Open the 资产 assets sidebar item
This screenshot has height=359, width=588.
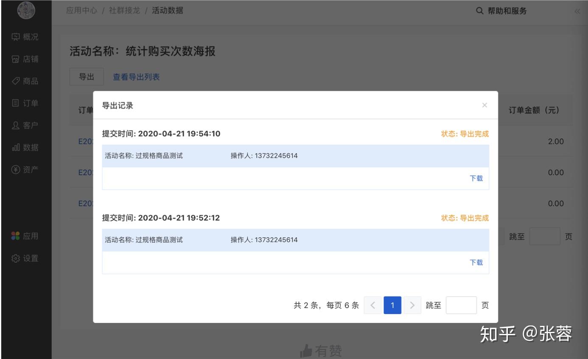click(x=25, y=169)
